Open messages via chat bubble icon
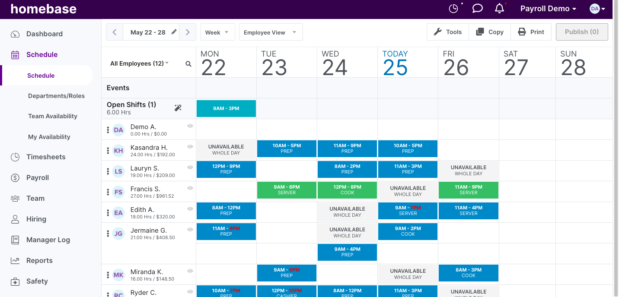The width and height of the screenshot is (619, 297). [477, 8]
